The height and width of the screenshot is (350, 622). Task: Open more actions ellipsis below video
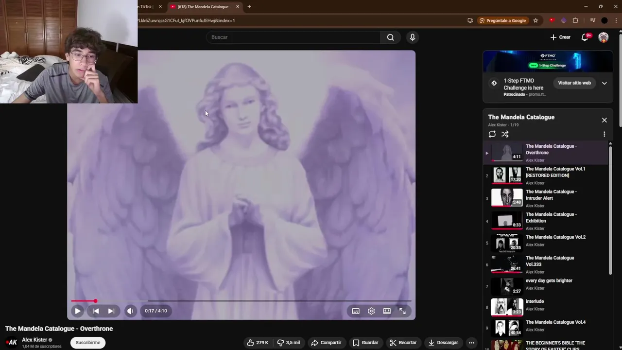point(471,343)
